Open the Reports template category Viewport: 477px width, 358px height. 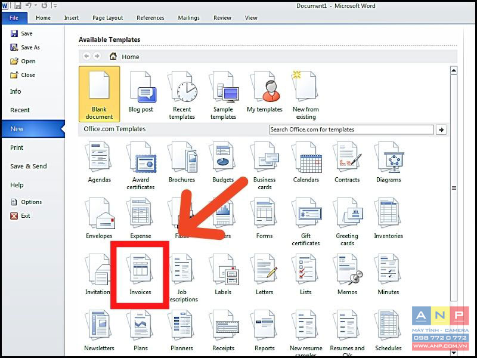[264, 331]
